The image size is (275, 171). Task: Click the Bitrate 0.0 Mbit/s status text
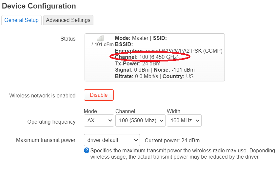click(x=137, y=76)
